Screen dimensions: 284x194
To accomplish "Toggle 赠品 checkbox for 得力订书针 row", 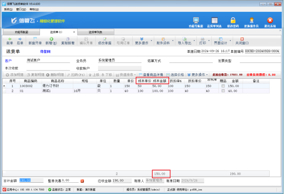I will click(x=223, y=86).
